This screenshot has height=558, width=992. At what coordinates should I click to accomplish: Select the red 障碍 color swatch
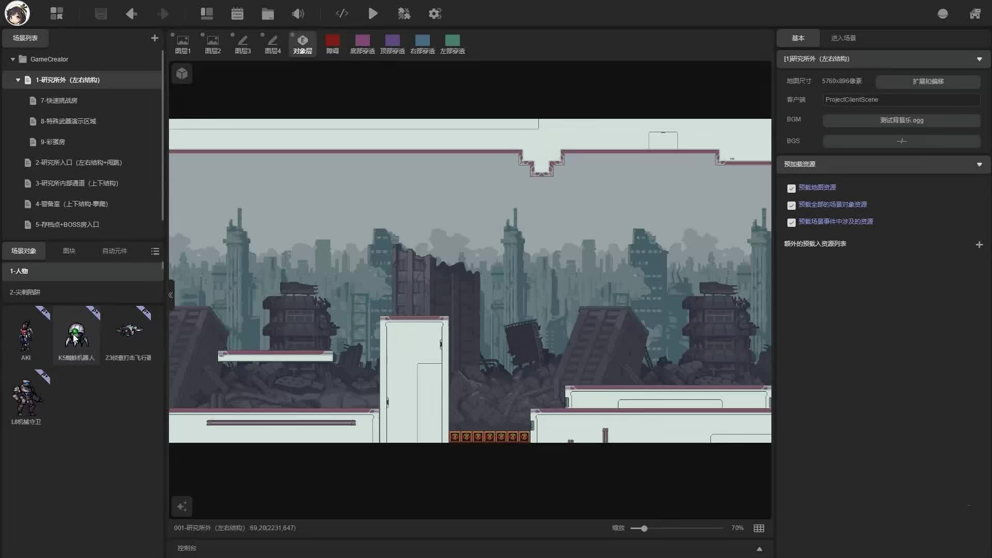pyautogui.click(x=332, y=41)
